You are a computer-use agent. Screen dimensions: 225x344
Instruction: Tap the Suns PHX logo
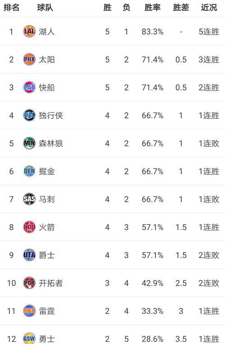(29, 59)
